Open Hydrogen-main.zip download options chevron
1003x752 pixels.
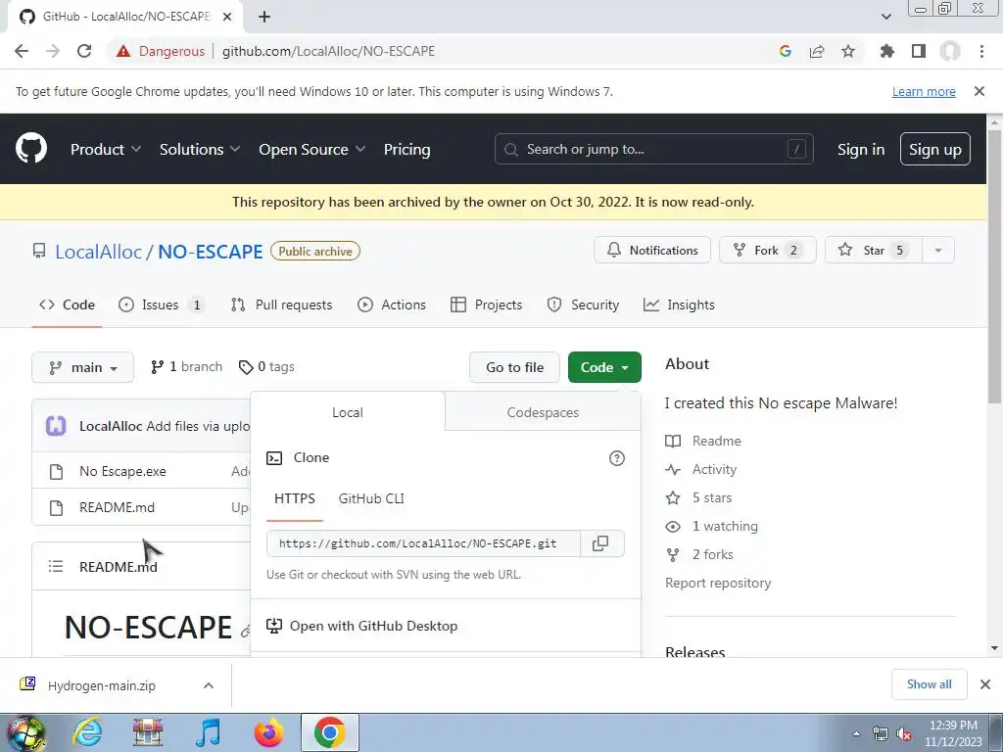point(209,685)
